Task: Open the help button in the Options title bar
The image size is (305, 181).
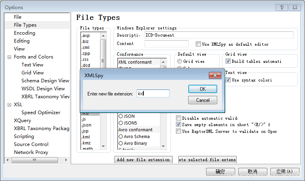Action: click(282, 8)
